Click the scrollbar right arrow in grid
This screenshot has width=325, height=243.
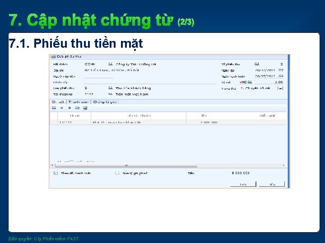[x=284, y=166]
